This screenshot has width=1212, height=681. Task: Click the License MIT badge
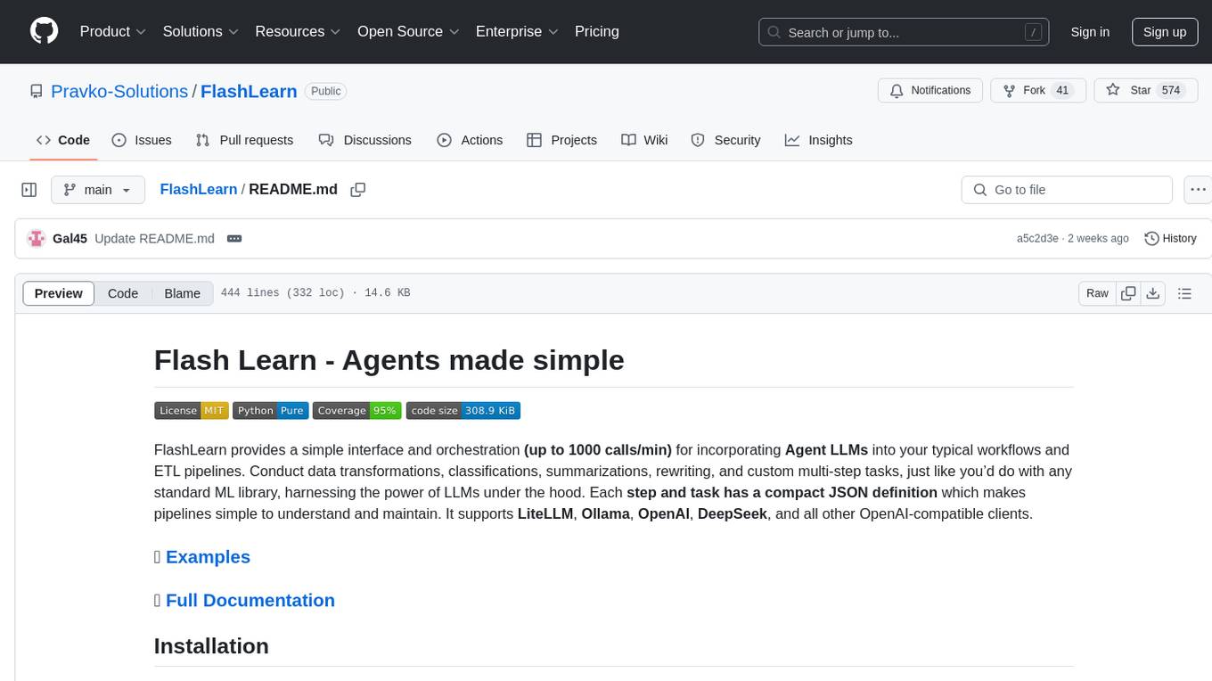coord(192,410)
